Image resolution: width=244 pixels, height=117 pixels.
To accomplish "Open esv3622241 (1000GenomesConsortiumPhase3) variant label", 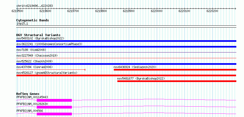I will coord(49,44).
